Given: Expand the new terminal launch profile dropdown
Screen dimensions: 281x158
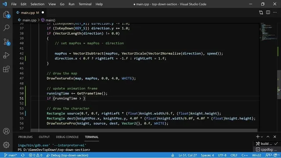Looking at the screenshot, I should 262,137.
